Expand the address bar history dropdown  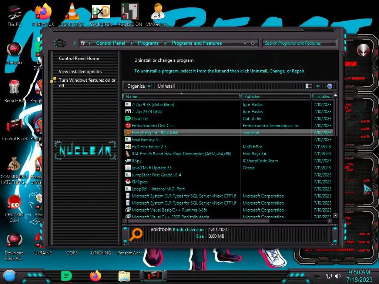coord(245,43)
